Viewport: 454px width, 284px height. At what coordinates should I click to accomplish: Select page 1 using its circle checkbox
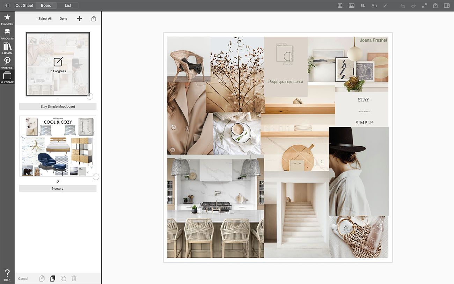coord(90,96)
